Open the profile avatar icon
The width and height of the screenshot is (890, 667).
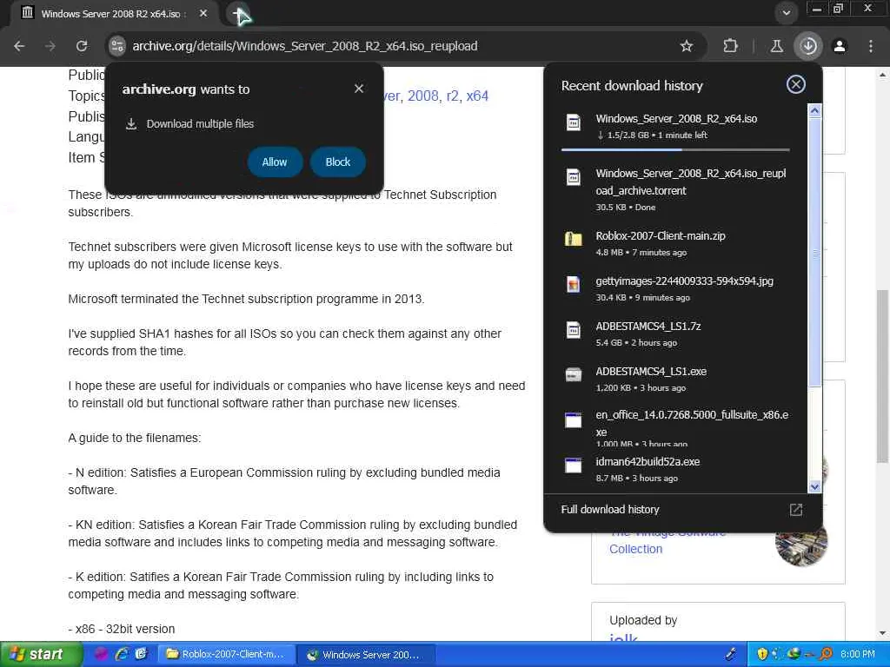coord(840,46)
